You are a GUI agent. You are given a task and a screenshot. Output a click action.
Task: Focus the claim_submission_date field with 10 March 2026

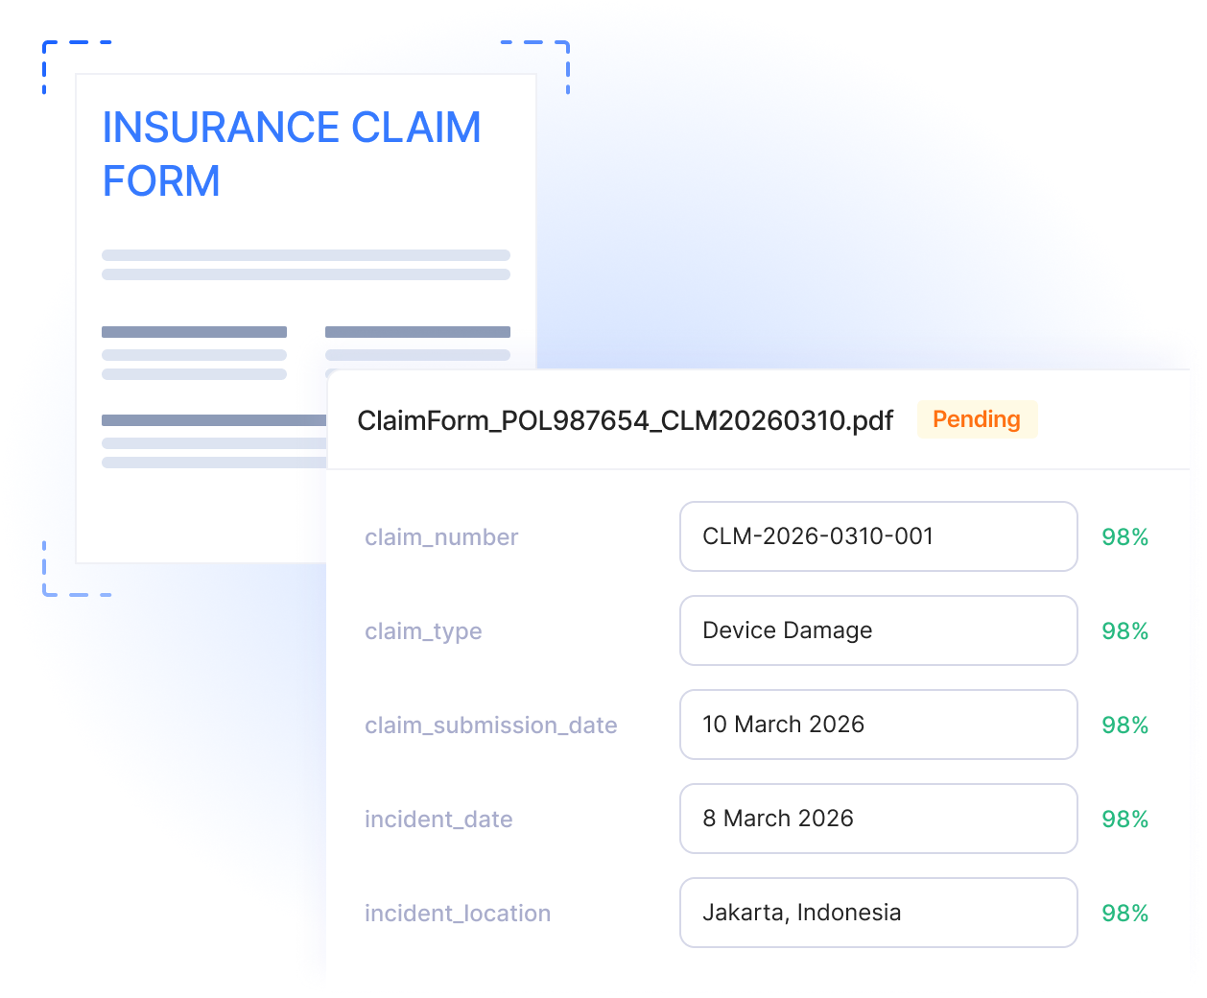878,725
